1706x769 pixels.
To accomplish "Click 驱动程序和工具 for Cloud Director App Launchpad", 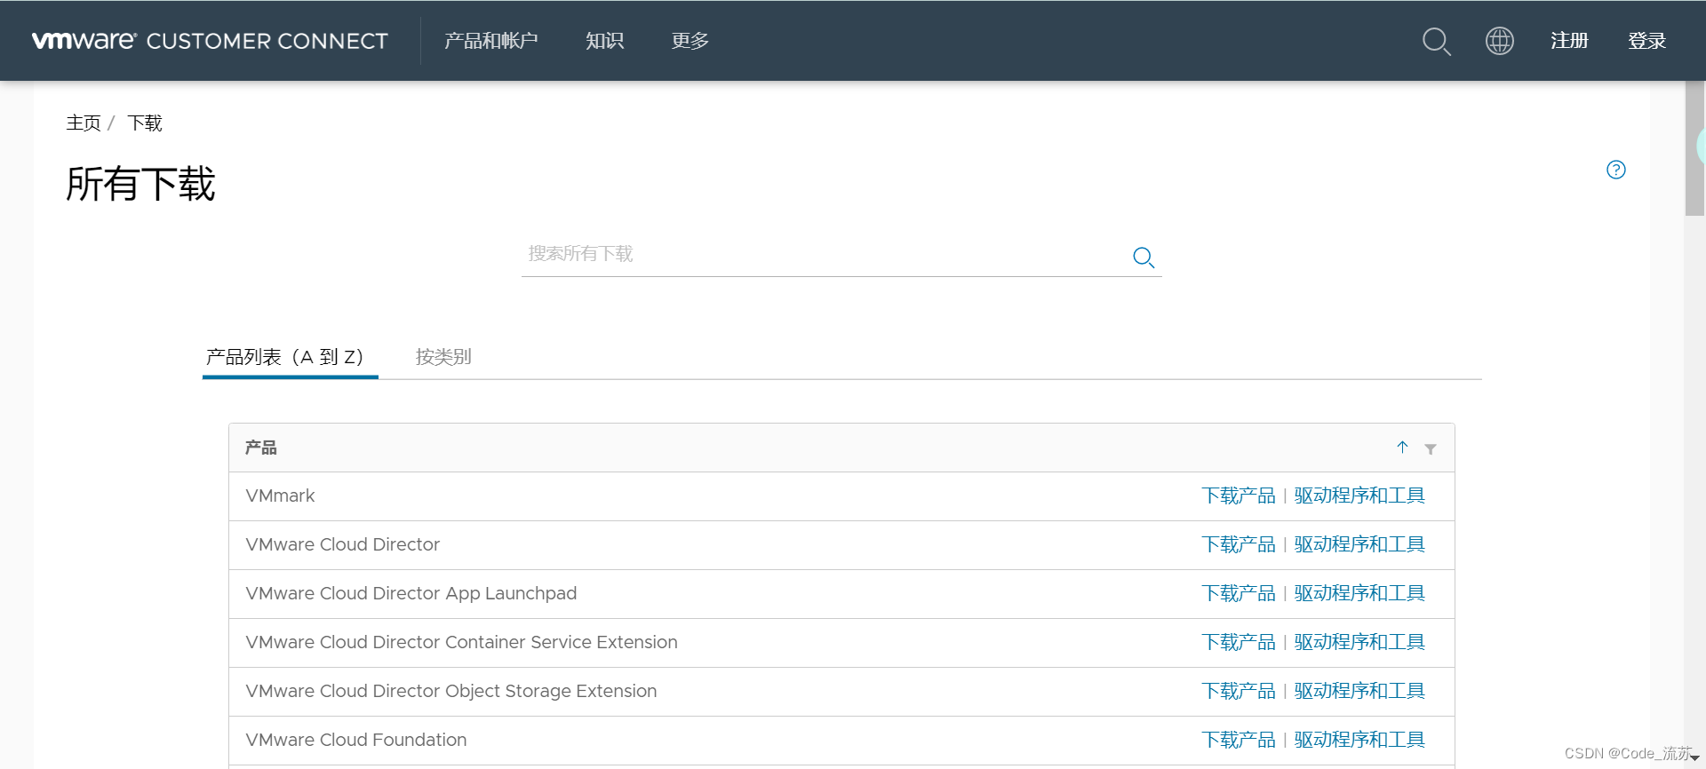I will coord(1359,593).
